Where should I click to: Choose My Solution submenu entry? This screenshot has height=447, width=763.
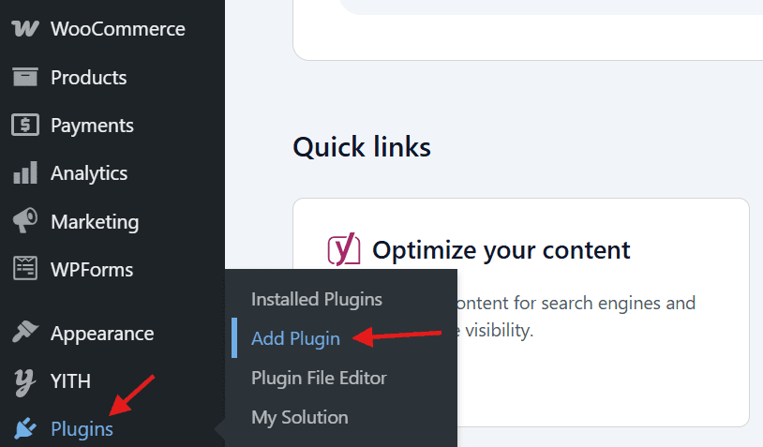299,417
